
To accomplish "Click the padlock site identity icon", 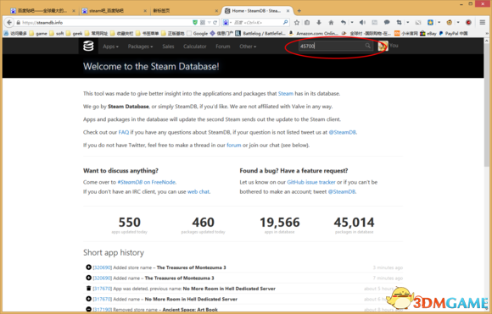I will tap(18, 23).
